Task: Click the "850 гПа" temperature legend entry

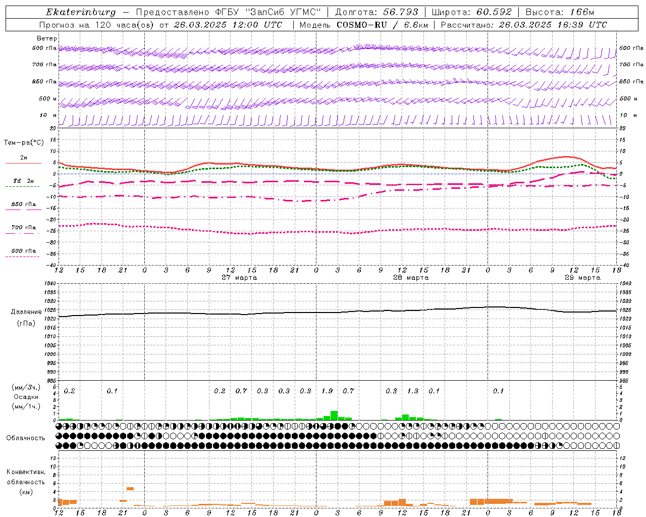Action: coord(24,204)
